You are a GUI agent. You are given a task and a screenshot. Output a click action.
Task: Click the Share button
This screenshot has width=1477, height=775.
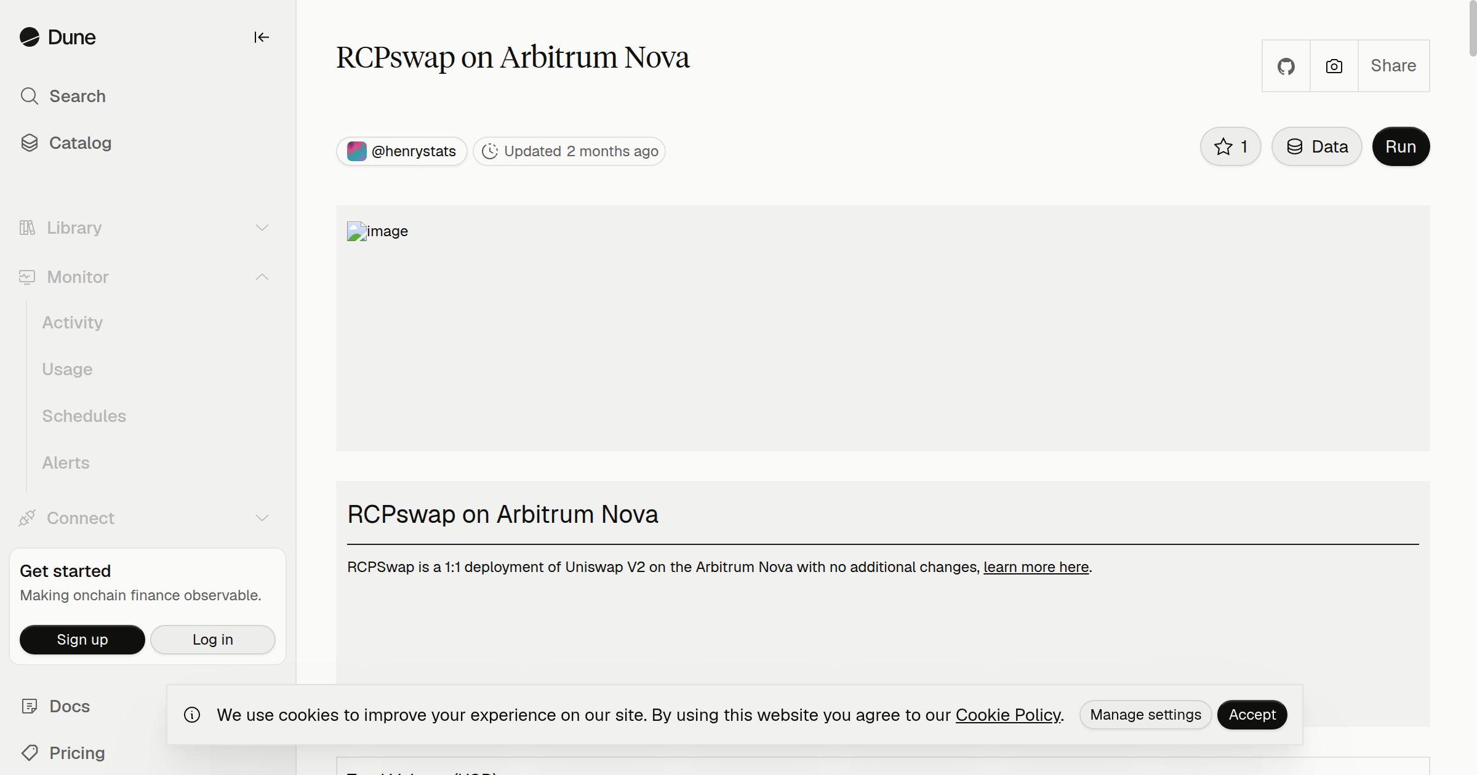[x=1394, y=66]
